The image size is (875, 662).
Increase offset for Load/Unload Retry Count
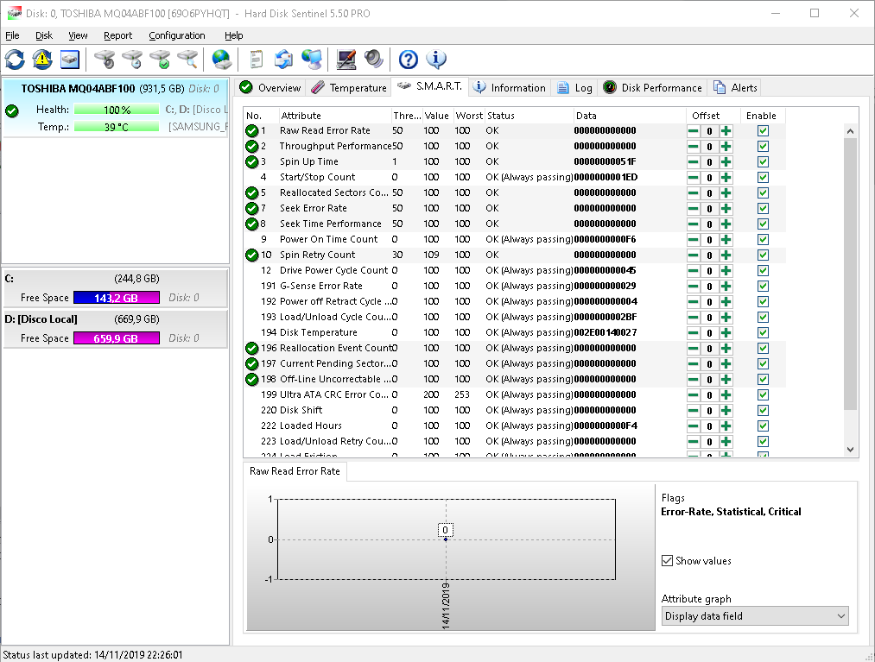pyautogui.click(x=726, y=442)
